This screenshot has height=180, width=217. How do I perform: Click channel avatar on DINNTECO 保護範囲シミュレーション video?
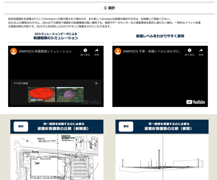pos(14,51)
